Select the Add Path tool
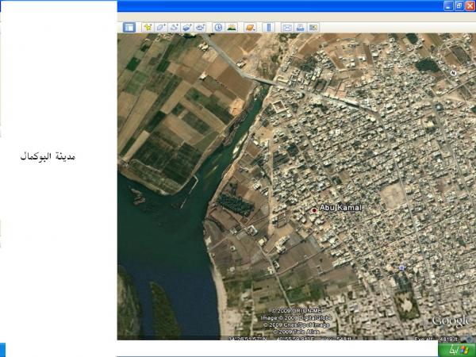The width and height of the screenshot is (476, 357). pos(174,27)
